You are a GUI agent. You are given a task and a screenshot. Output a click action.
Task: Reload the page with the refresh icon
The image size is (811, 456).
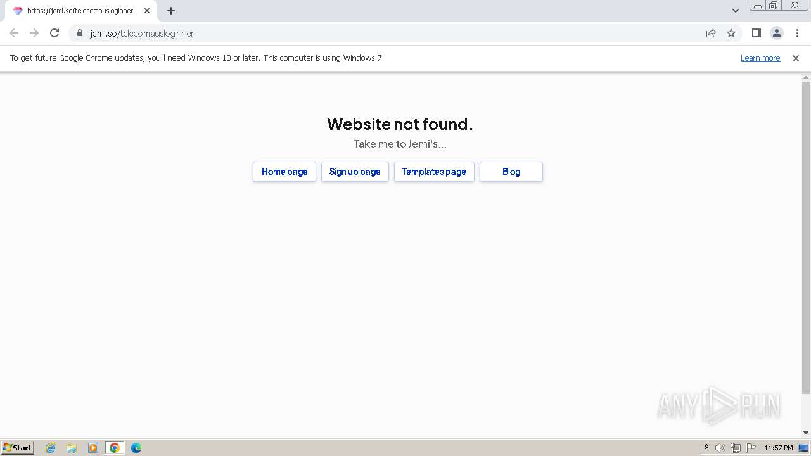tap(54, 33)
